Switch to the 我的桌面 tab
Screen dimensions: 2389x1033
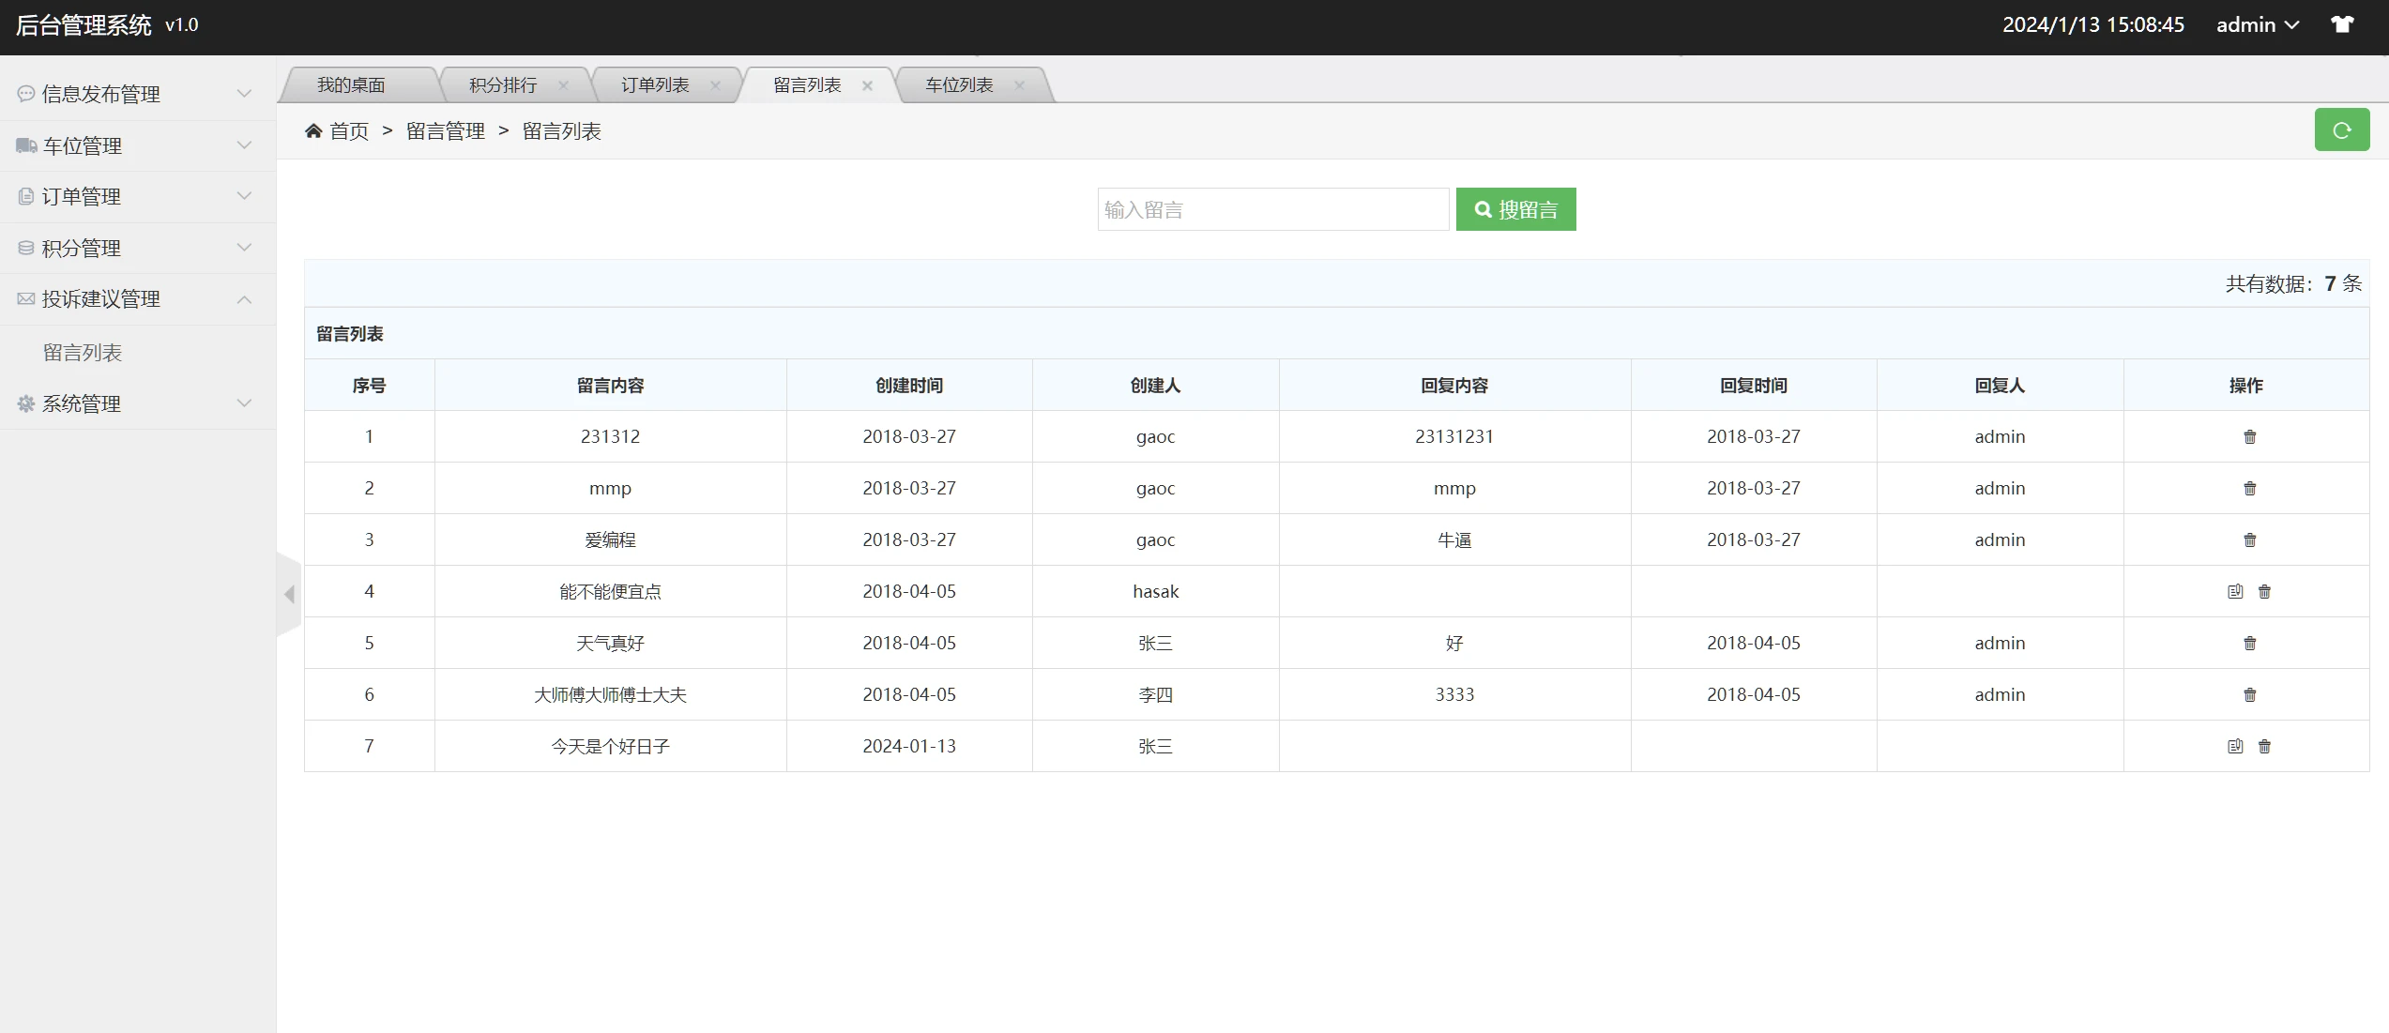(351, 85)
